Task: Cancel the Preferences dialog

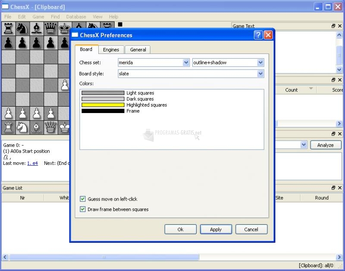Action: [x=251, y=230]
